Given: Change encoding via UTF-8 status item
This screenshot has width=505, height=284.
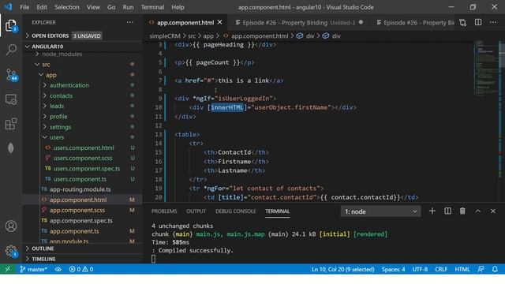Looking at the screenshot, I should pyautogui.click(x=420, y=269).
